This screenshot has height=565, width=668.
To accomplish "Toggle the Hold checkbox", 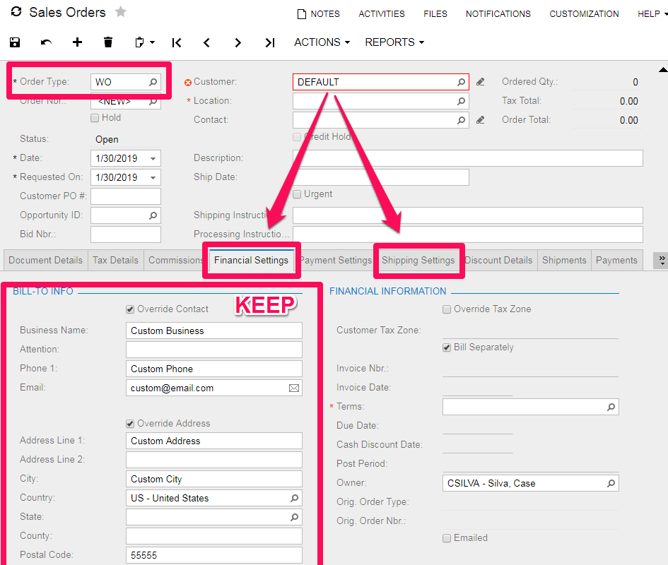I will (95, 118).
